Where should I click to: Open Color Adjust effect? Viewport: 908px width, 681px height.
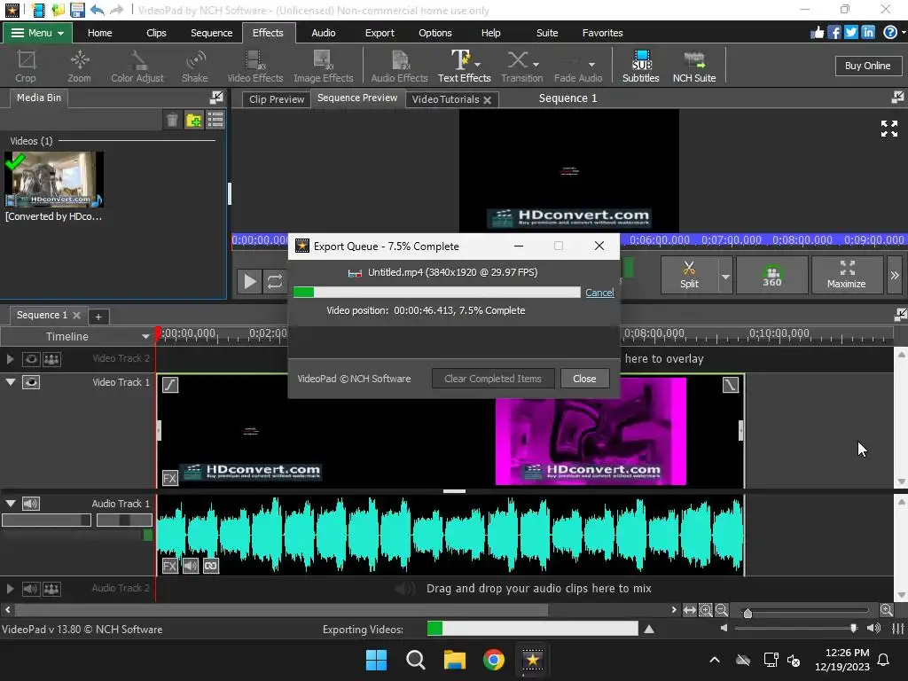pyautogui.click(x=137, y=66)
